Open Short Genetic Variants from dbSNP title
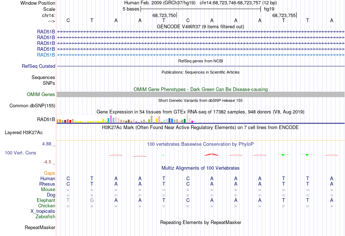Screen dimensions: 345x236 [200, 100]
